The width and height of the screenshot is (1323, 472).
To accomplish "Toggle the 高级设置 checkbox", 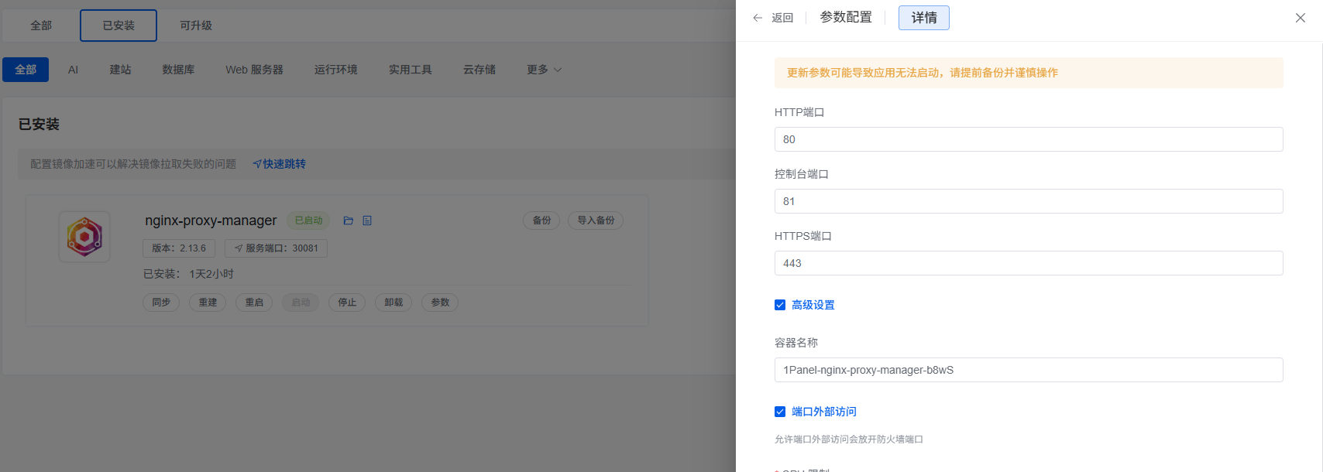I will [x=780, y=305].
